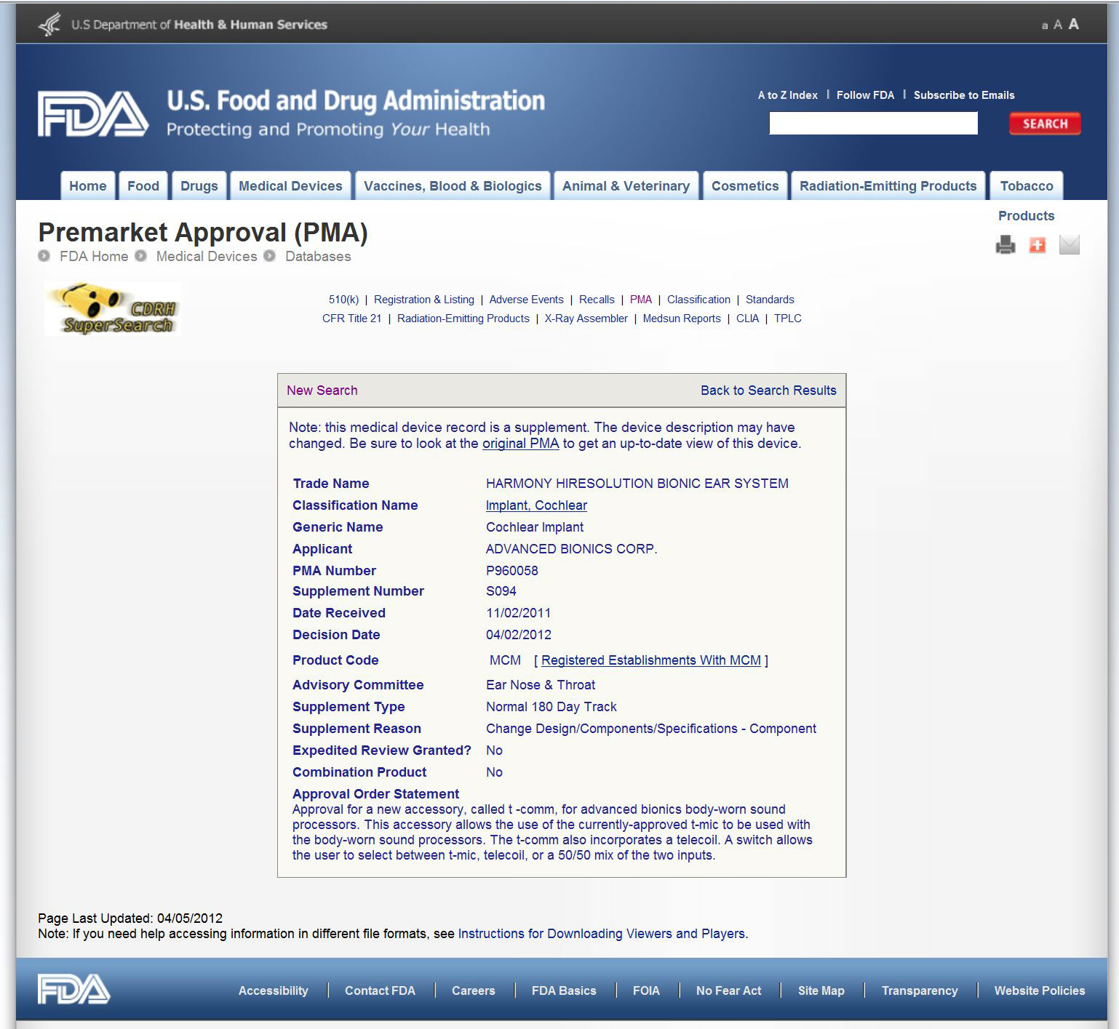Select the largest text size A
This screenshot has width=1119, height=1029.
coord(1073,24)
